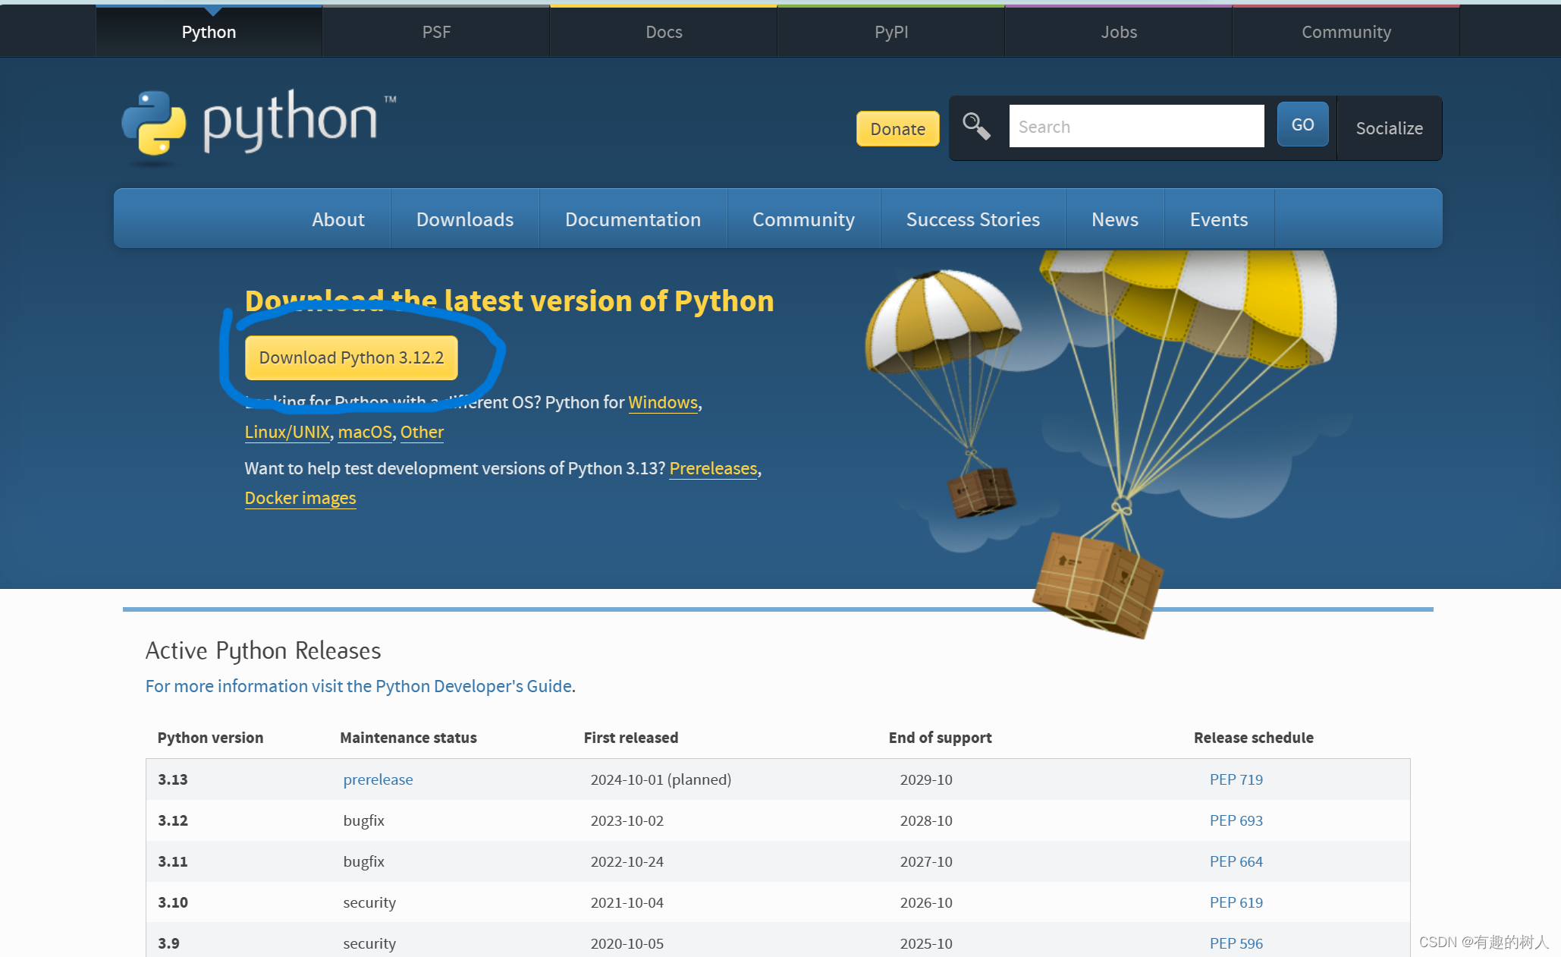Click Download Python 3.12.2 button
Screen dimensions: 1561x957
pos(351,357)
